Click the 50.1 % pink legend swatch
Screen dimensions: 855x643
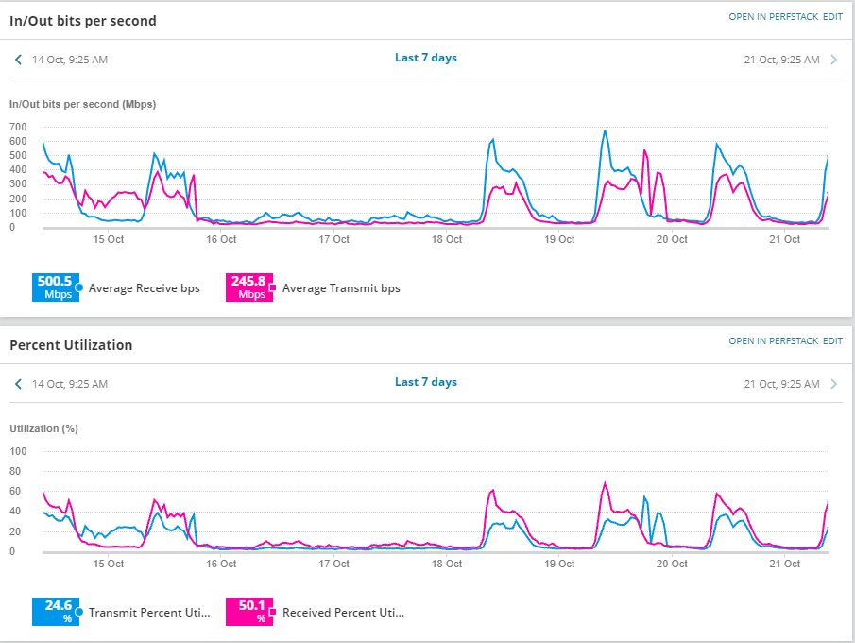249,612
